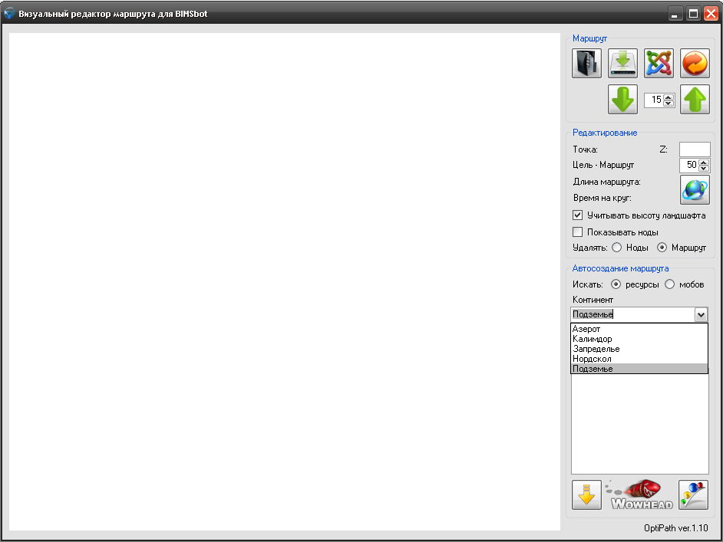Viewport: 723px width, 542px height.
Task: Open the Wowhead logo link
Action: (x=640, y=496)
